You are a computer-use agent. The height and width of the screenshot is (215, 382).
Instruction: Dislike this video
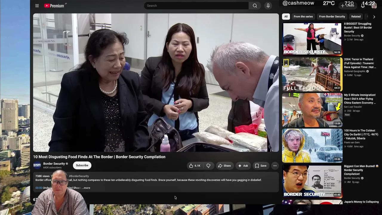coord(208,166)
